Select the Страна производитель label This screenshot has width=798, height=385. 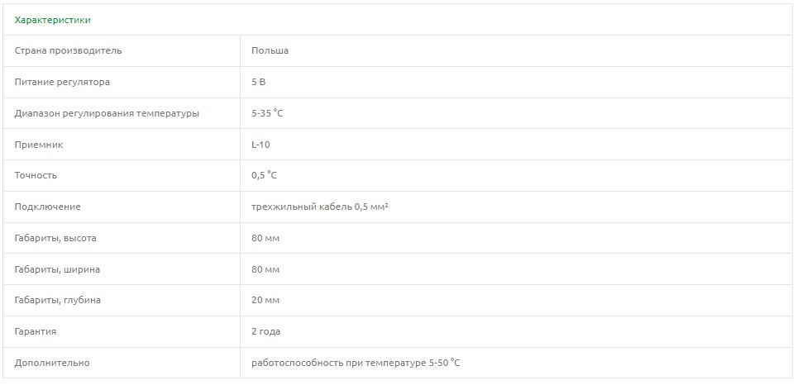point(69,51)
